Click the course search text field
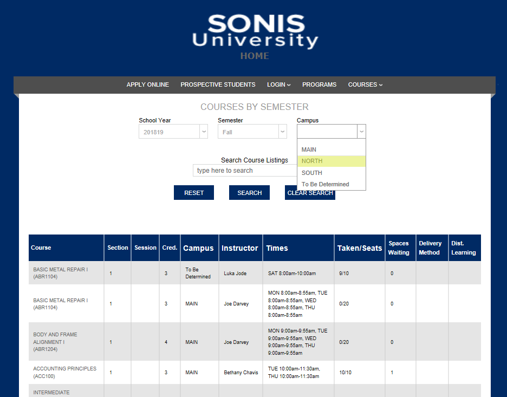The width and height of the screenshot is (507, 397). pos(244,171)
